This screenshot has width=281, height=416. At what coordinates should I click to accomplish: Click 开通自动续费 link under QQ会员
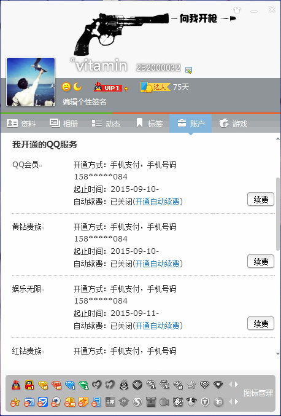(x=158, y=202)
